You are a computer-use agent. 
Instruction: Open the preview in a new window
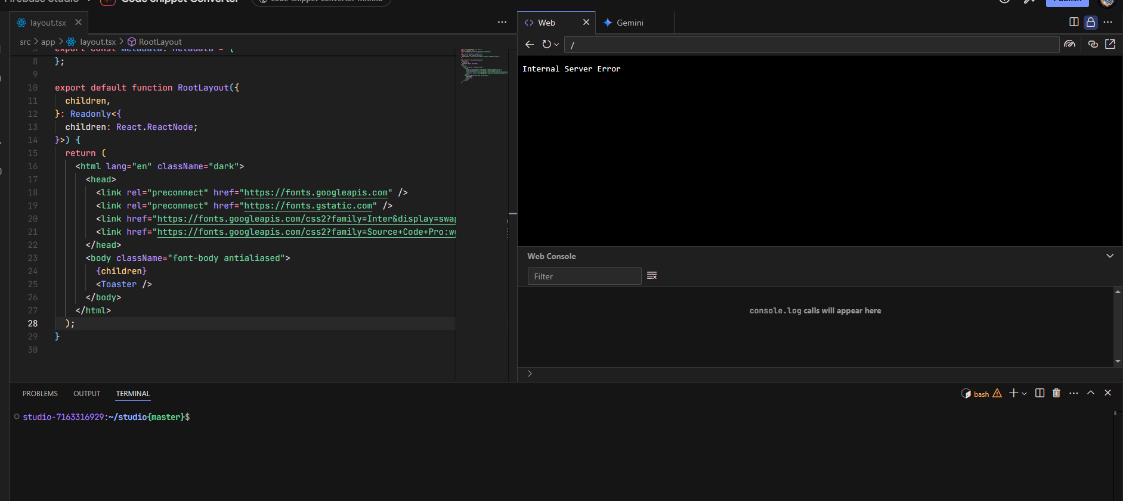(1110, 44)
